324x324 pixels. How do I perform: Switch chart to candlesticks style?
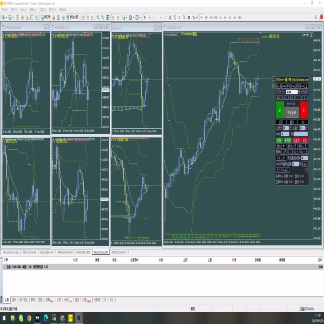88,18
